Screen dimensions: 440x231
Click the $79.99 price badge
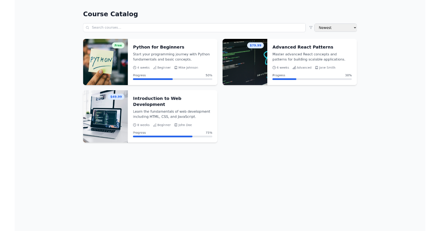255,45
